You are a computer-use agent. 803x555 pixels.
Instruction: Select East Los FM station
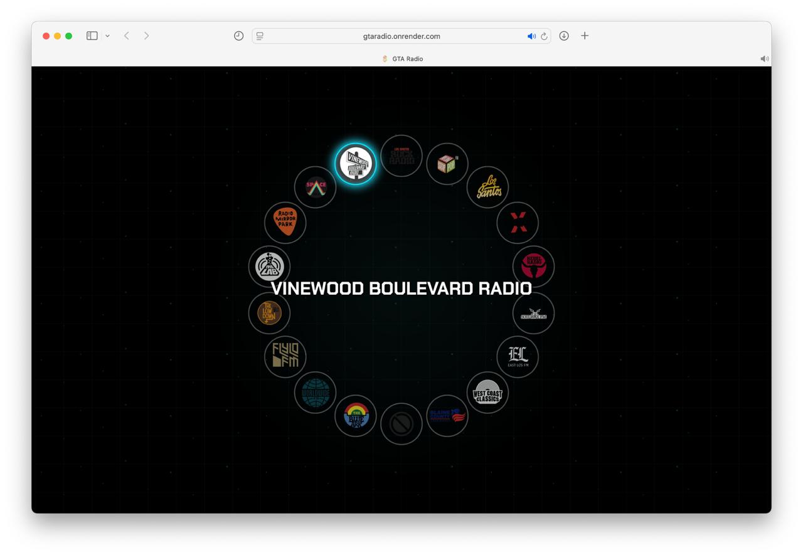518,357
